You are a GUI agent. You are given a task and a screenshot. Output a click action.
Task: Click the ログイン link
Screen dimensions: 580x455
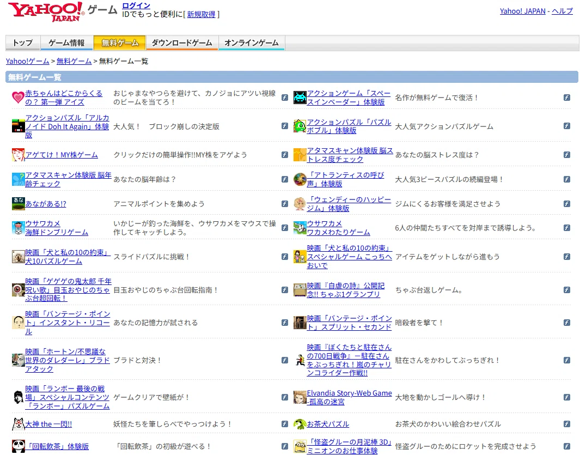pyautogui.click(x=136, y=5)
